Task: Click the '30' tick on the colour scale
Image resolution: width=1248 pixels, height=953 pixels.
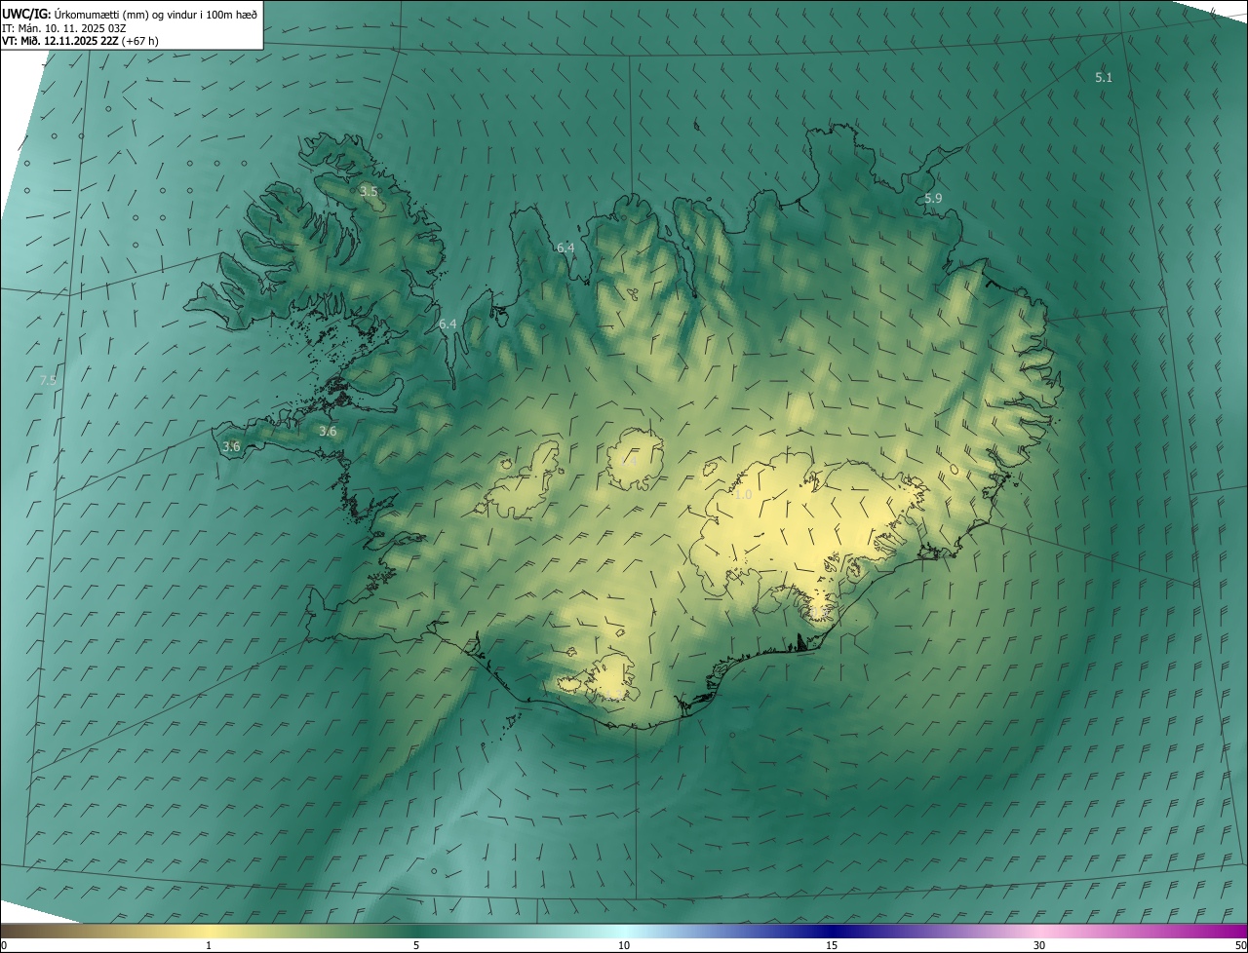Action: coord(1039,945)
